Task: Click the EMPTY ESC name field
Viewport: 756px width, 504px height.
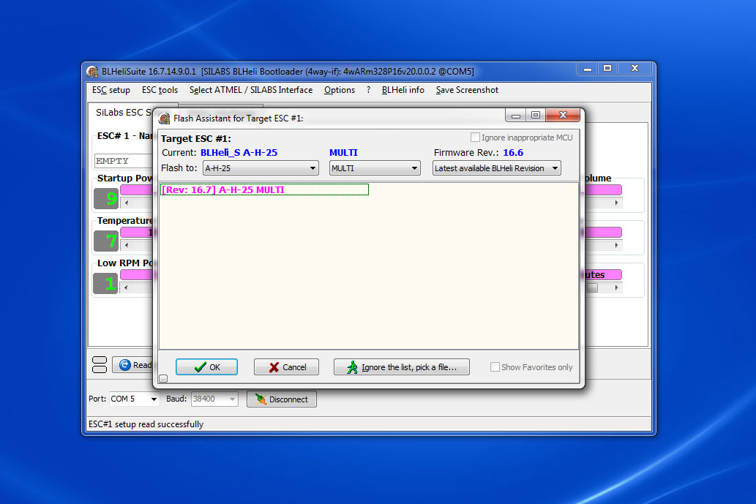Action: click(124, 161)
